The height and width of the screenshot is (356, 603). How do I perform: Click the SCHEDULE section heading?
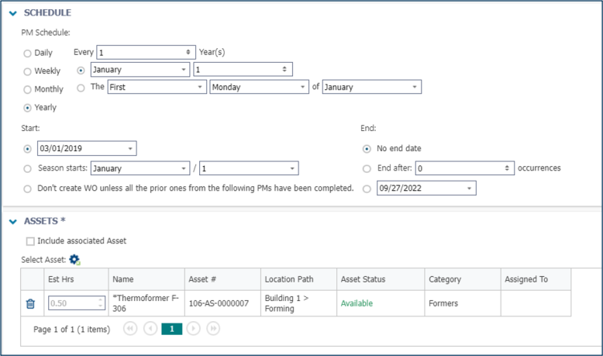[x=48, y=12]
